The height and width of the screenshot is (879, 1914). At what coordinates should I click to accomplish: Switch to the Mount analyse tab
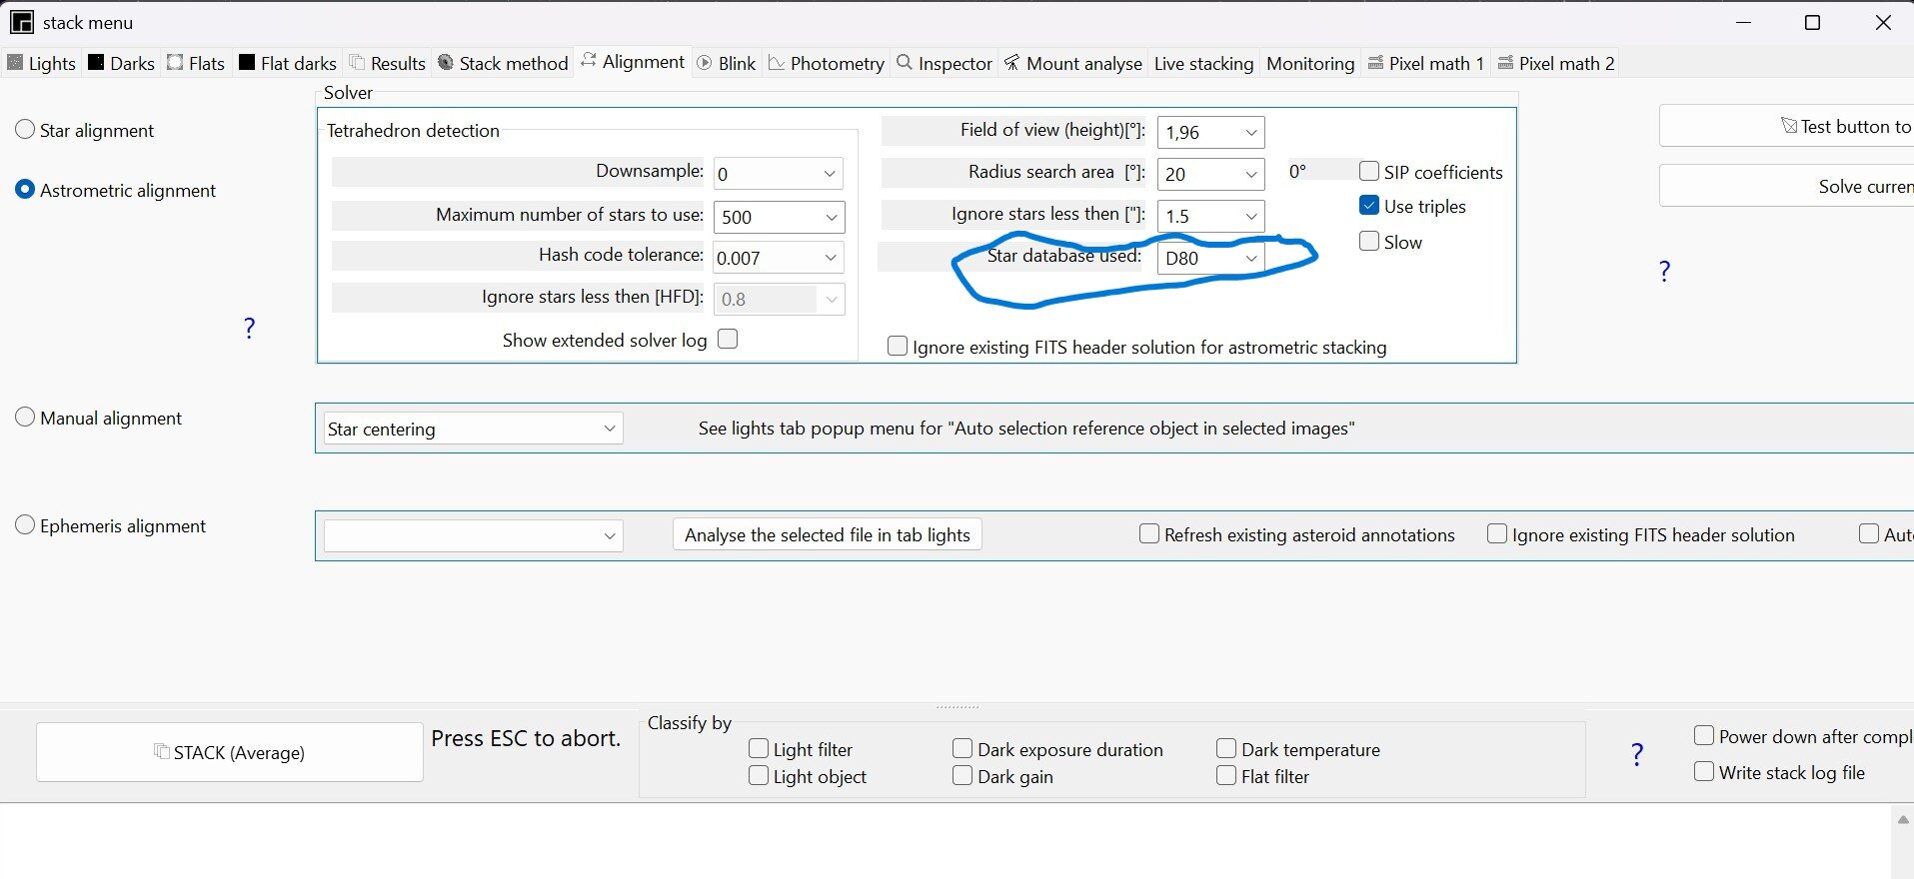click(1073, 63)
